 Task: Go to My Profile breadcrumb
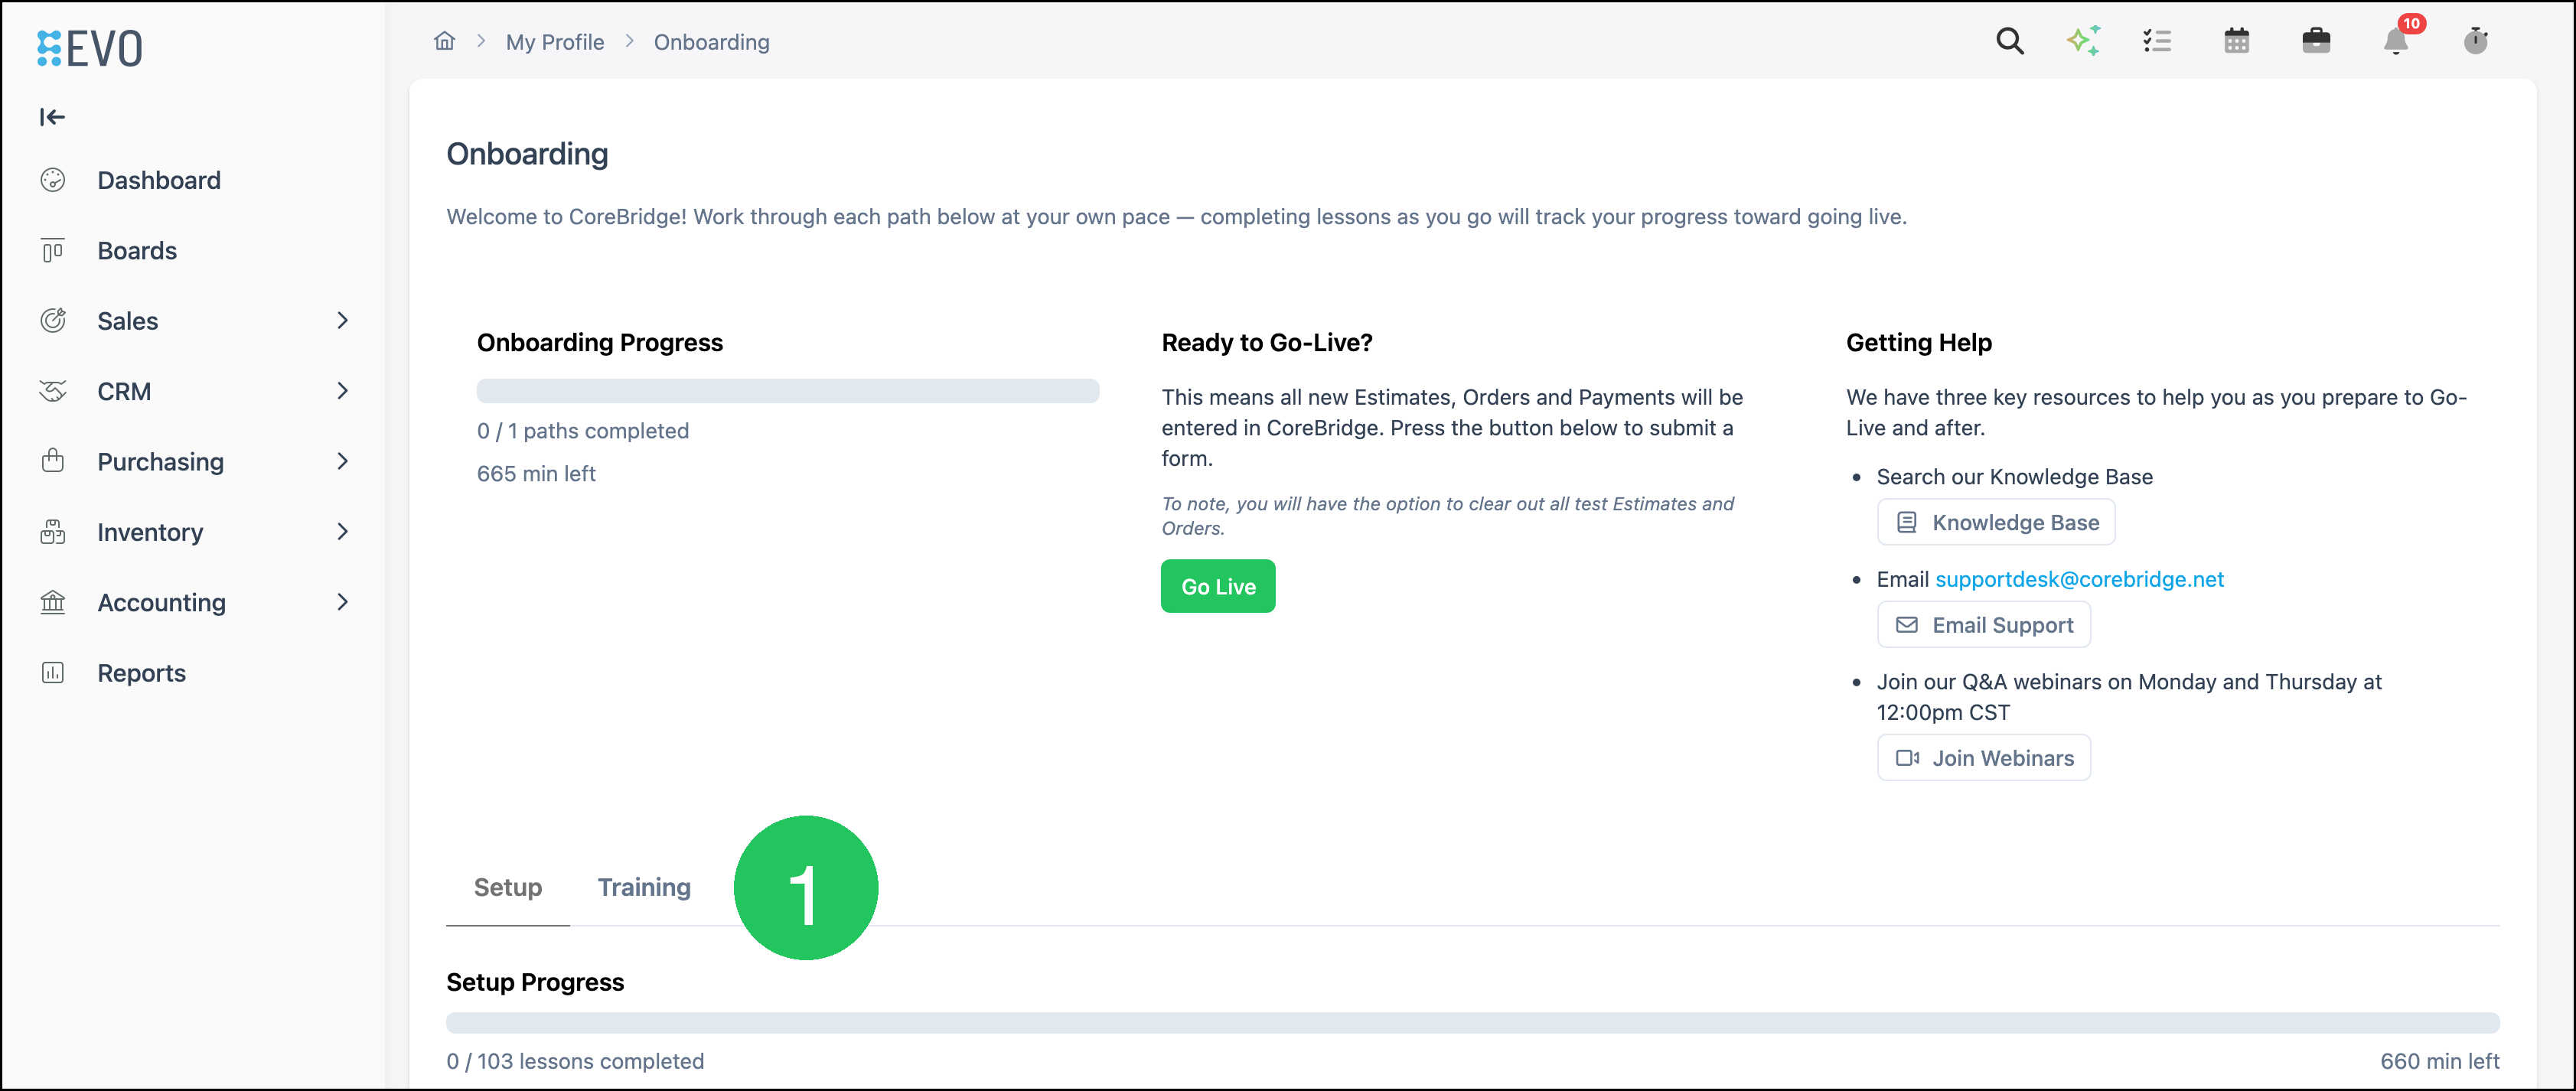coord(554,42)
